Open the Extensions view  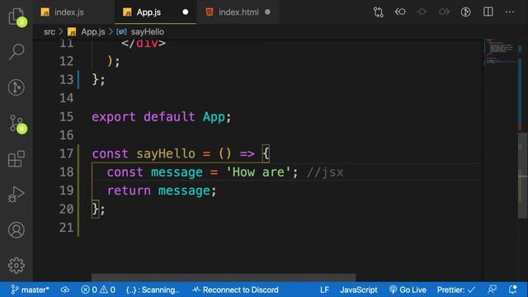pyautogui.click(x=16, y=159)
